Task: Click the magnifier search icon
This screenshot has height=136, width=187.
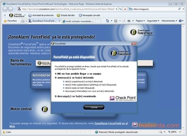Action: 180,9
